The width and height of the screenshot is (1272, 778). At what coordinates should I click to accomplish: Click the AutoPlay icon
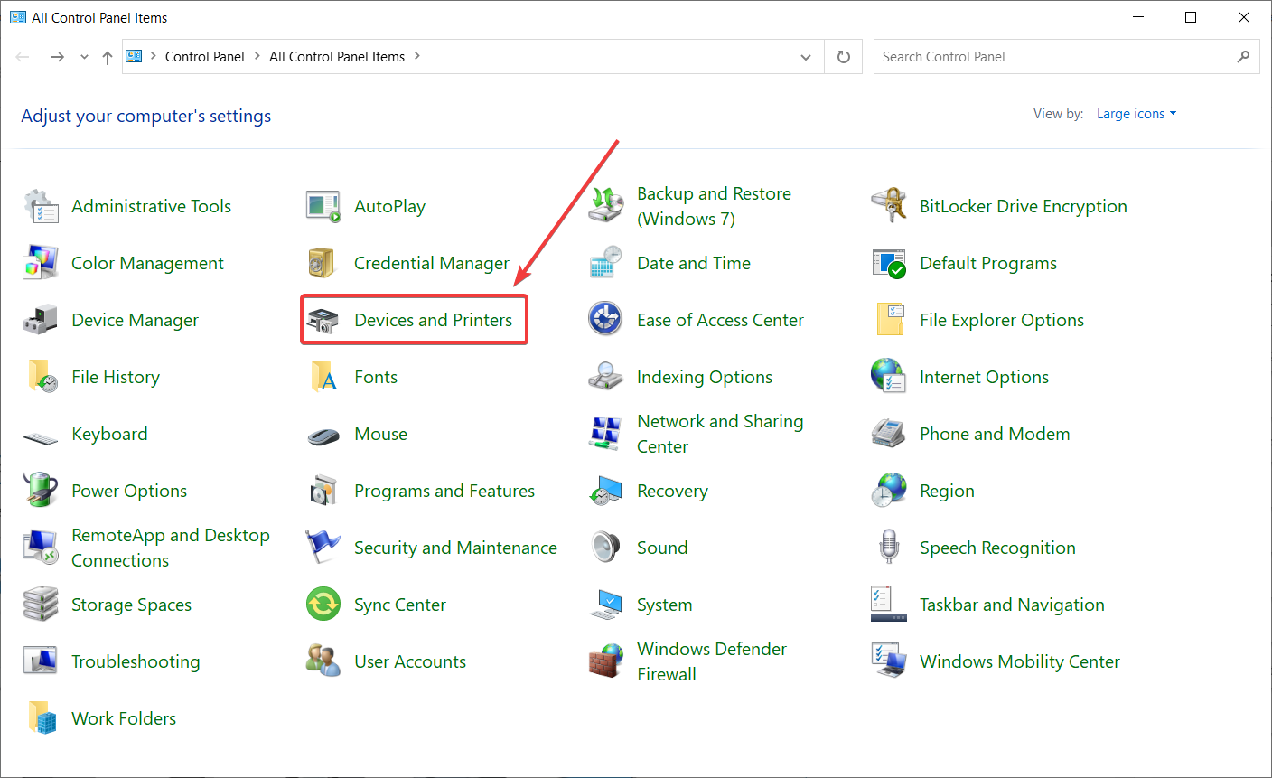[x=323, y=206]
